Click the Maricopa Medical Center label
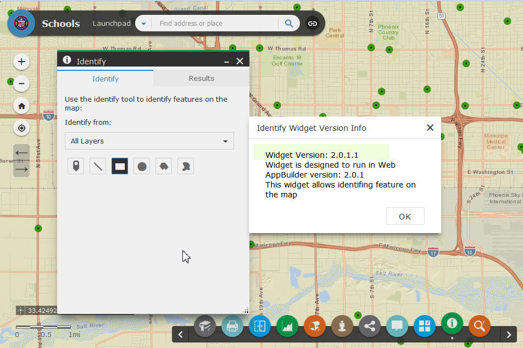This screenshot has width=523, height=348. [x=496, y=141]
